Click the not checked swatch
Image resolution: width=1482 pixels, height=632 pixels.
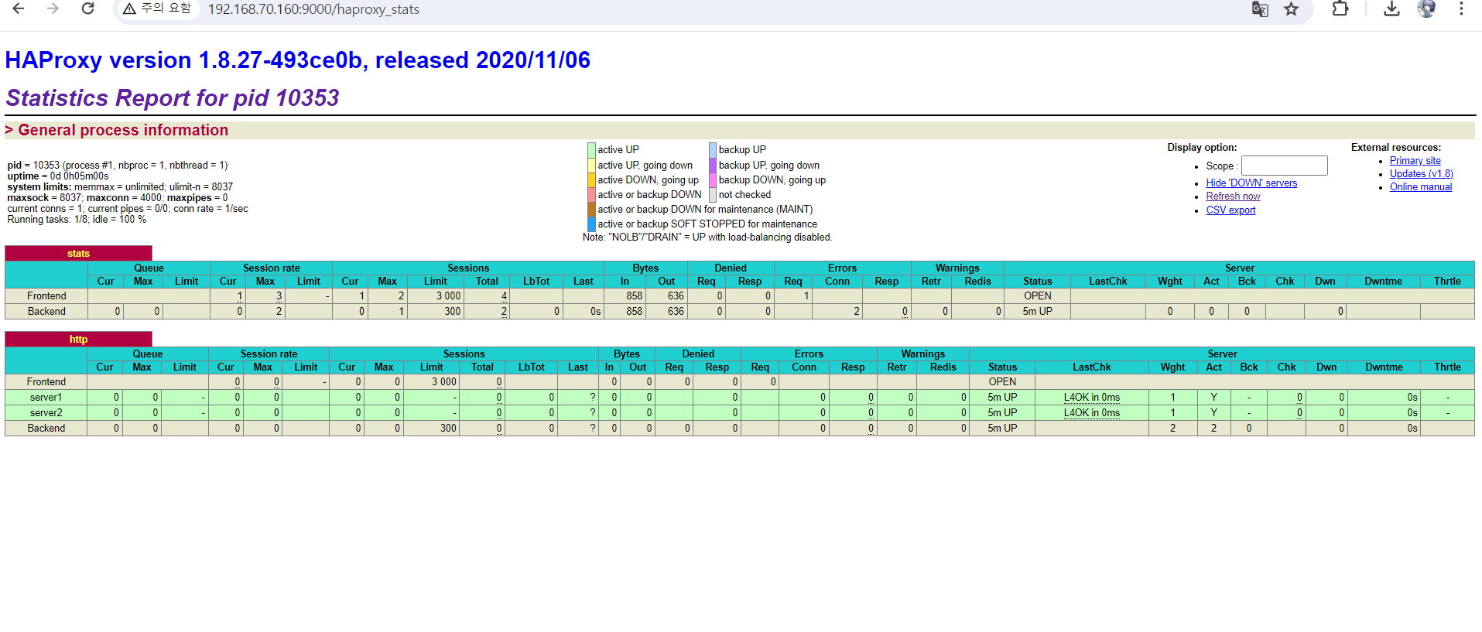713,194
